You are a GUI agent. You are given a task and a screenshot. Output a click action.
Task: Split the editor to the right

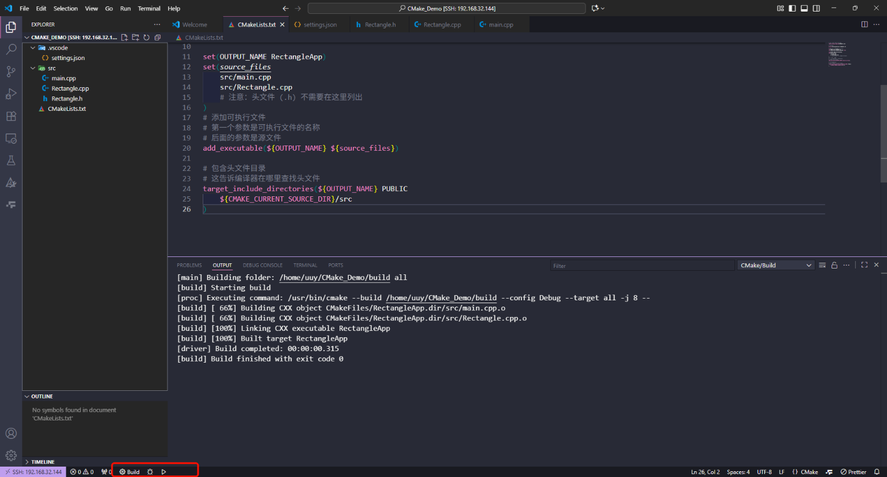[x=864, y=24]
